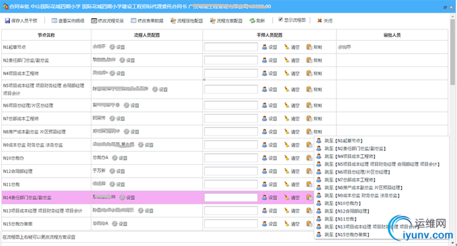Choose 跳至【N10总裁办】 in menu
The width and height of the screenshot is (457, 246).
point(343,204)
